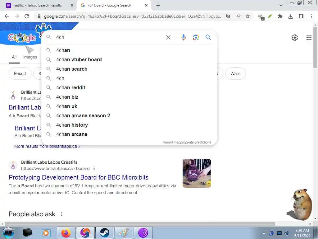Image resolution: width=318 pixels, height=239 pixels.
Task: Switch to the Images search tab
Action: click(x=30, y=57)
